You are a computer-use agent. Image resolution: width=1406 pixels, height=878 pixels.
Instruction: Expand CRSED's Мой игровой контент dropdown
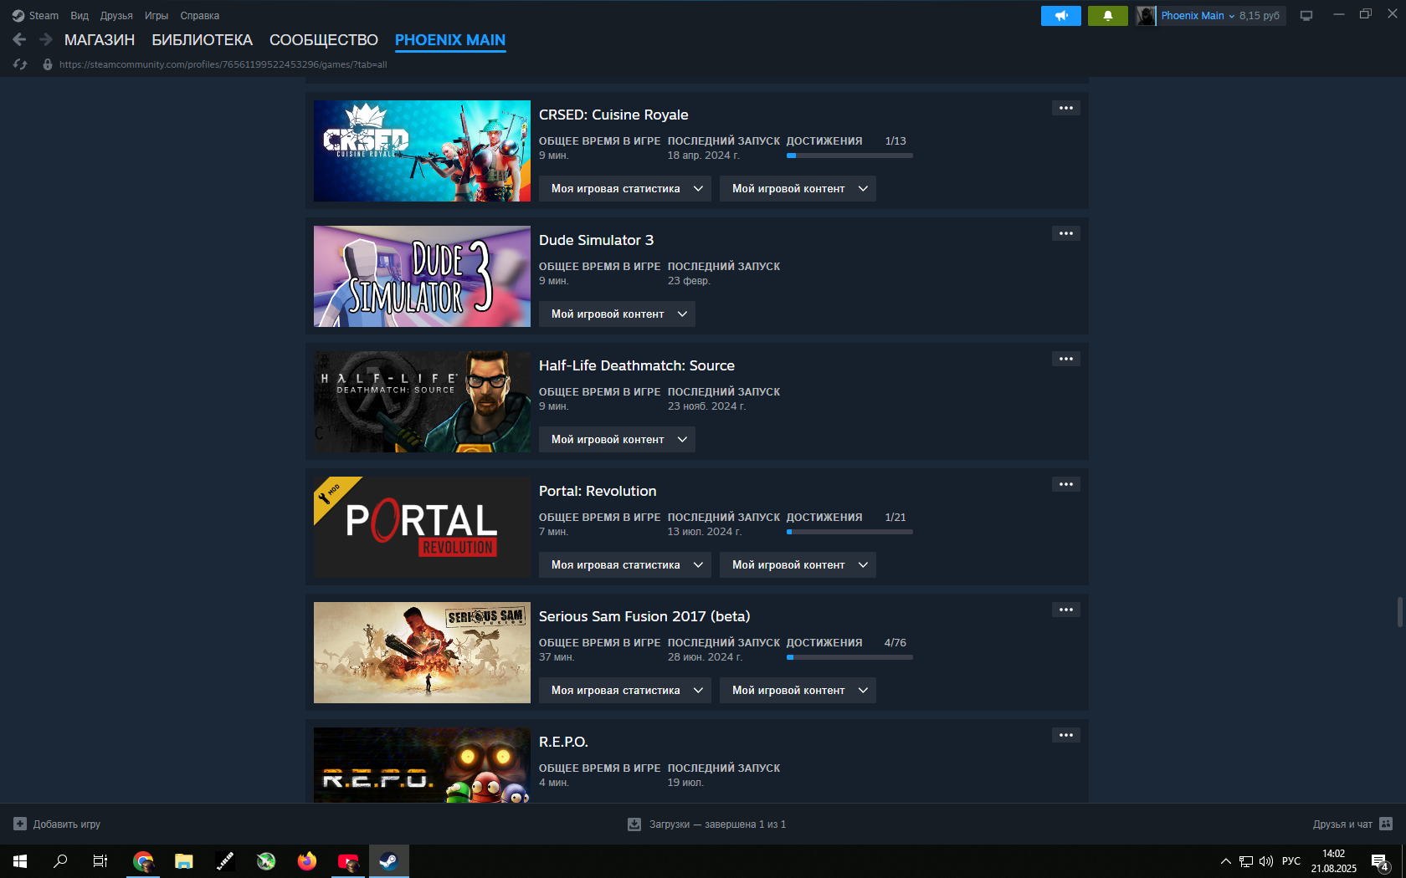(x=798, y=189)
